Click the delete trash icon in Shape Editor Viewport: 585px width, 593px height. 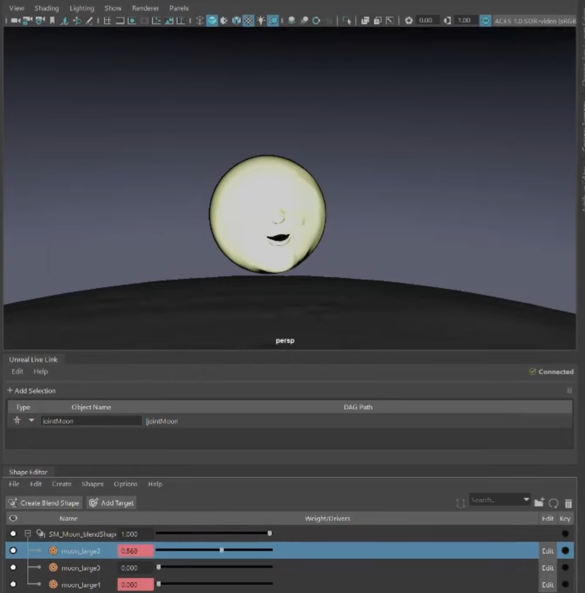point(569,503)
